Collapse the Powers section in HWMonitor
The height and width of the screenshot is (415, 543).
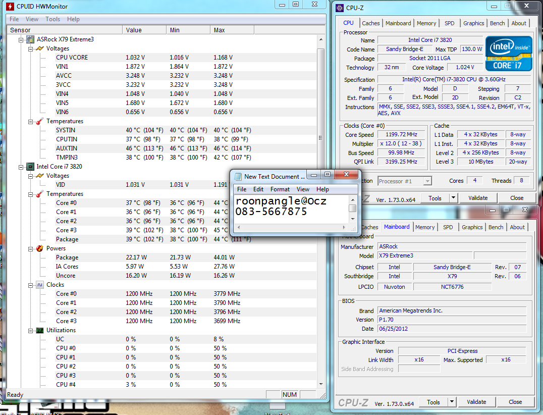pos(30,248)
